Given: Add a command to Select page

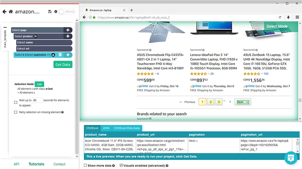Looking at the screenshot, I should coord(68,30).
